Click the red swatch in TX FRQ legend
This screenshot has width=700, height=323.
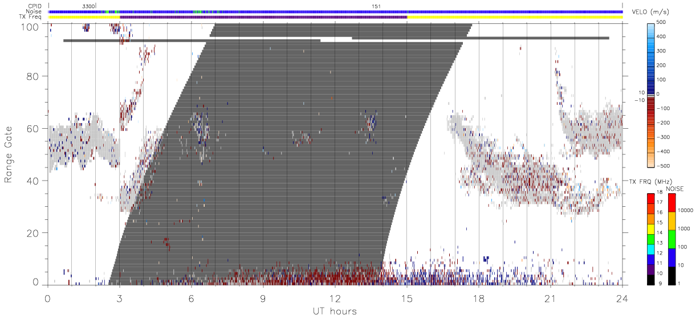tap(651, 199)
